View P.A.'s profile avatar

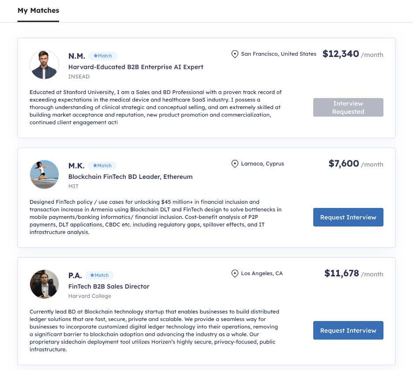click(44, 284)
